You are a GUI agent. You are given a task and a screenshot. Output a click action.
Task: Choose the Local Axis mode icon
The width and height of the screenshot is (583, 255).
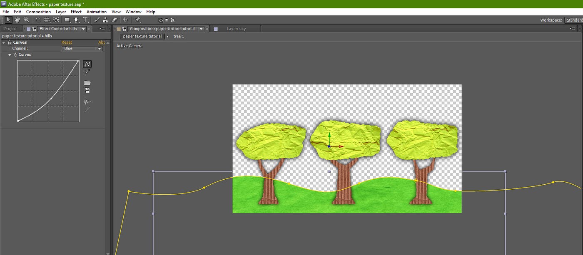161,20
